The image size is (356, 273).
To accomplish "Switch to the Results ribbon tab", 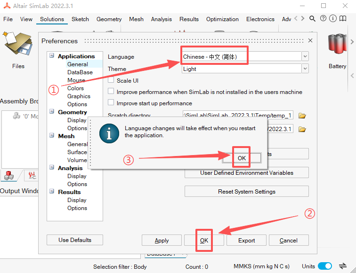I will (189, 19).
